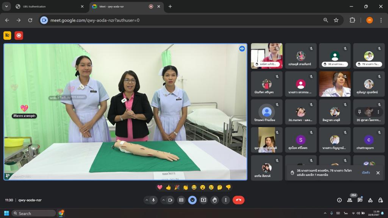The height and width of the screenshot is (218, 388).
Task: Show the participants list icon
Action: point(349,200)
